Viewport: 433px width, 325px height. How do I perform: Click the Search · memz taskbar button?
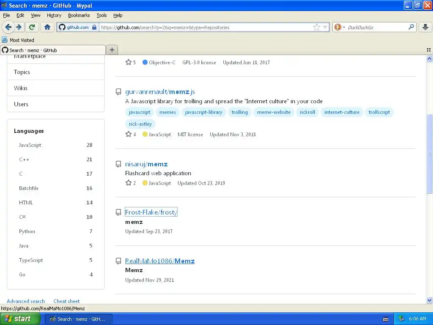(78, 319)
